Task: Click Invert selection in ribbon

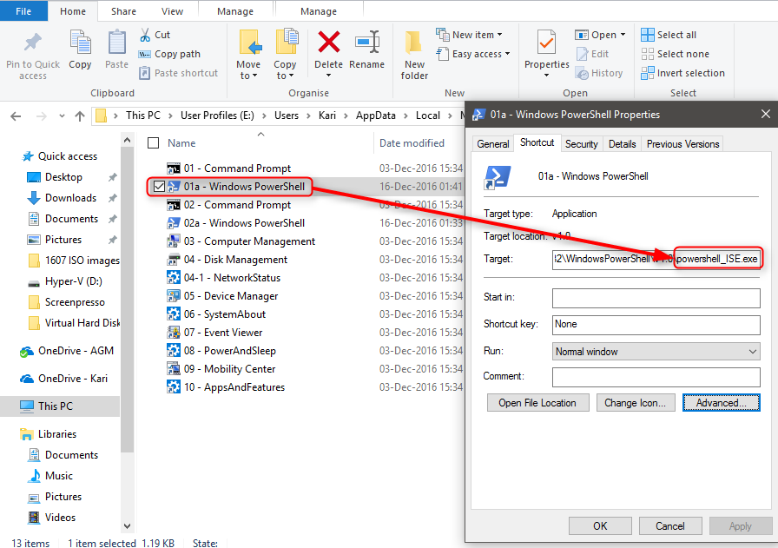Action: point(682,73)
